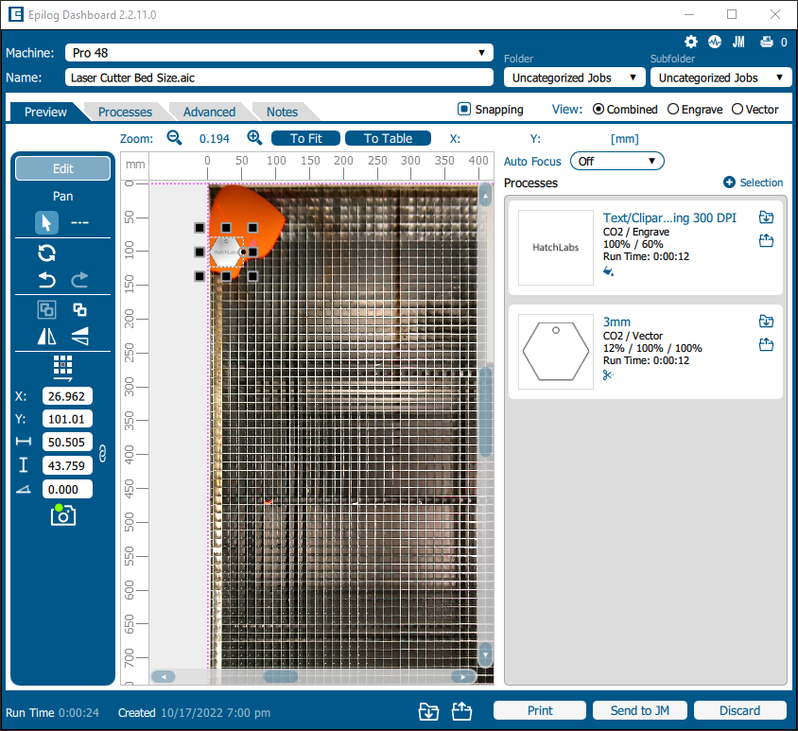Click the aspect ratio chain link icon

pos(103,454)
